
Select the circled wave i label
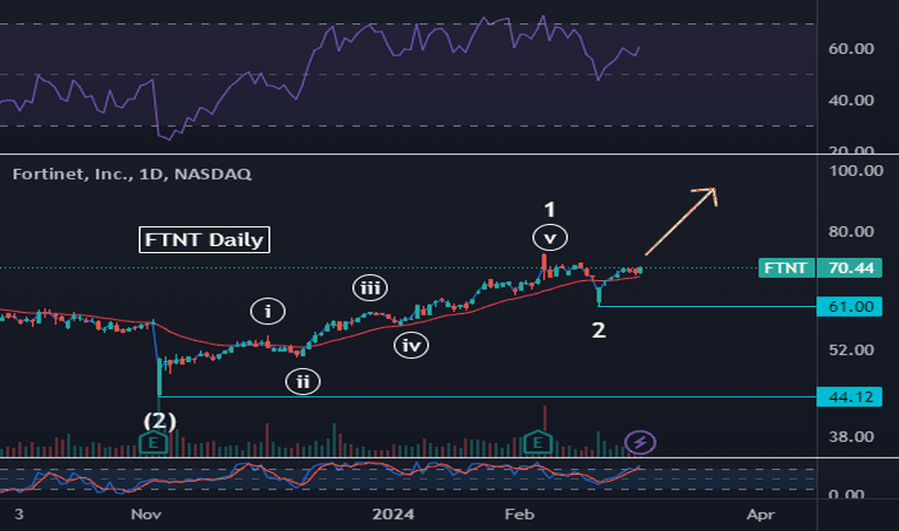coord(268,312)
